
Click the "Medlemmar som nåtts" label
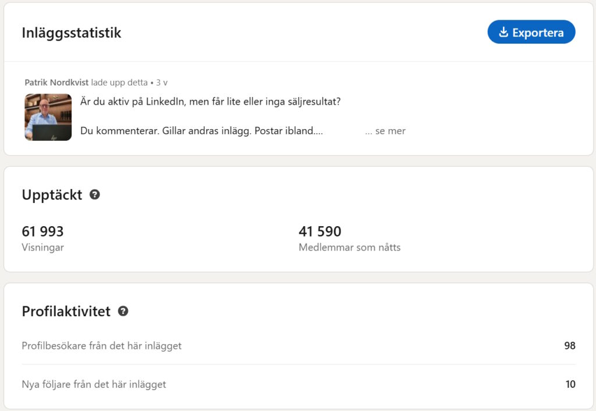[349, 247]
